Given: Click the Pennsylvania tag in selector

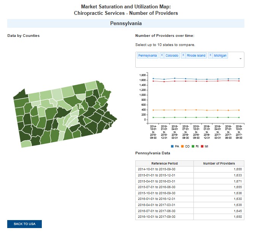Looking at the screenshot, I should 147,55.
